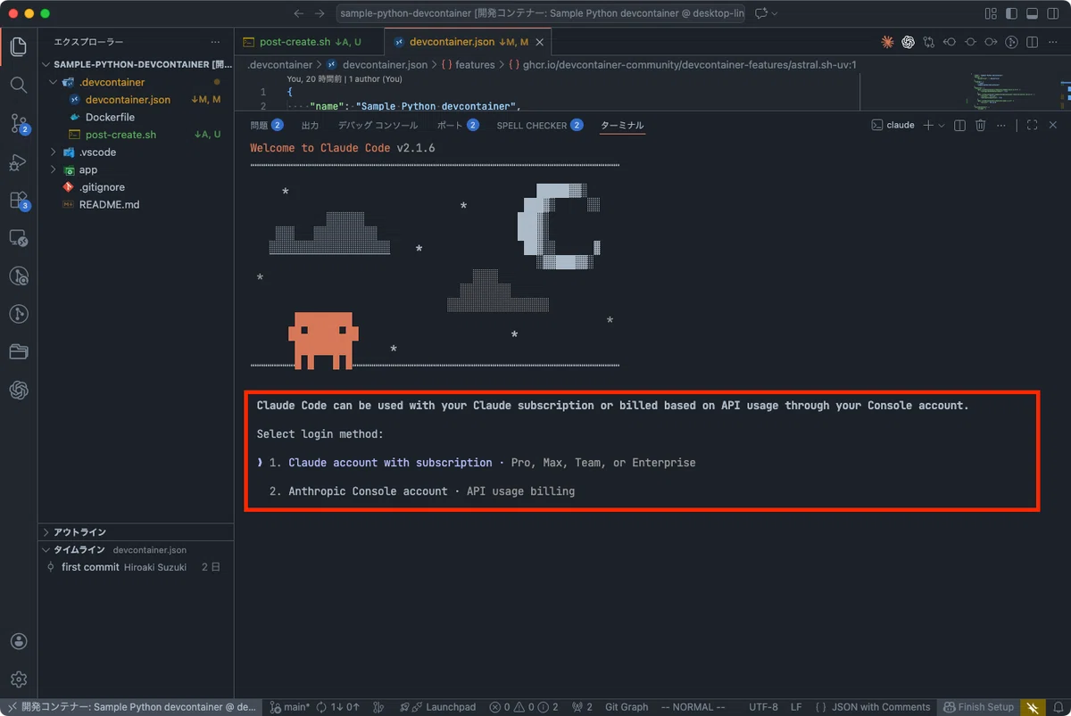Close the devcontainer.json editor tab
1071x716 pixels.
click(540, 42)
